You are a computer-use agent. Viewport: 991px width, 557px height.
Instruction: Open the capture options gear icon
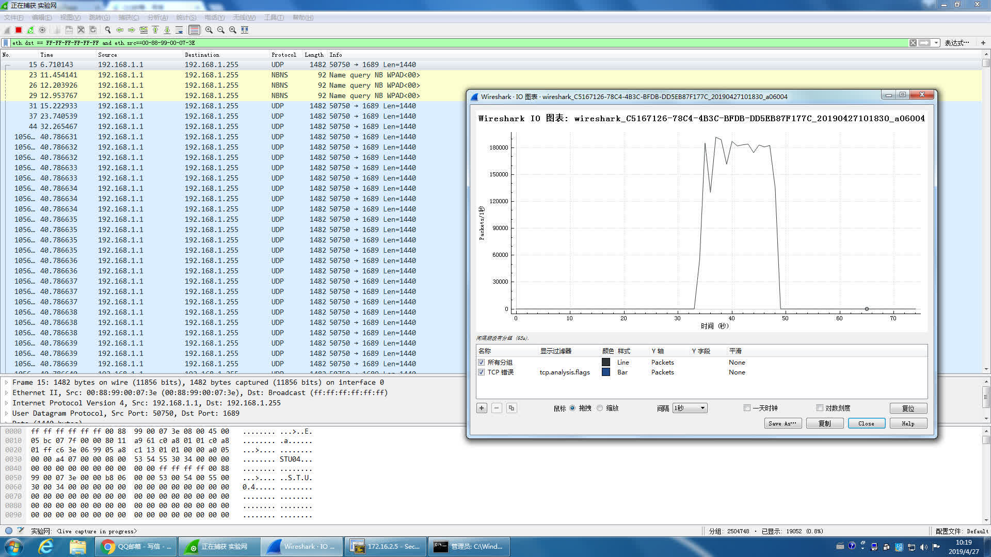click(42, 30)
